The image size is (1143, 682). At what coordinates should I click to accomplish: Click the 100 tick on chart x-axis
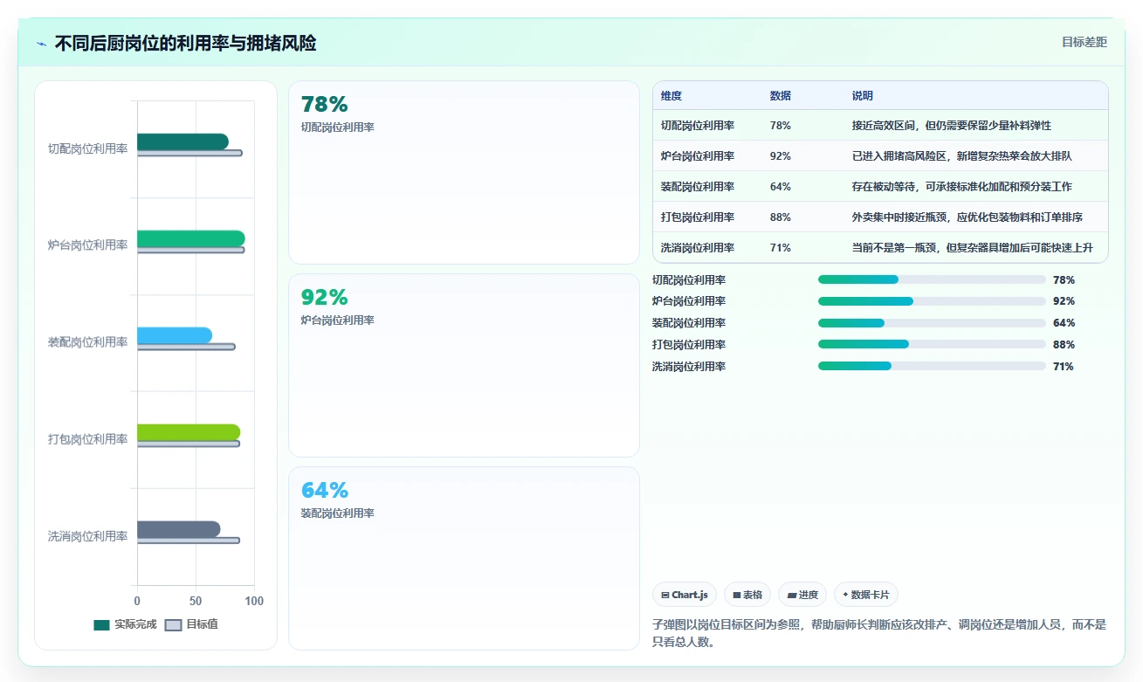click(254, 601)
